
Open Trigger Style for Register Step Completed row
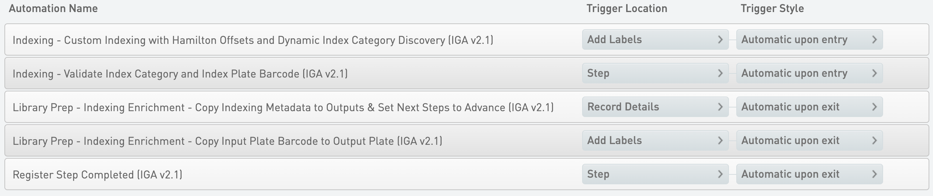coord(809,174)
